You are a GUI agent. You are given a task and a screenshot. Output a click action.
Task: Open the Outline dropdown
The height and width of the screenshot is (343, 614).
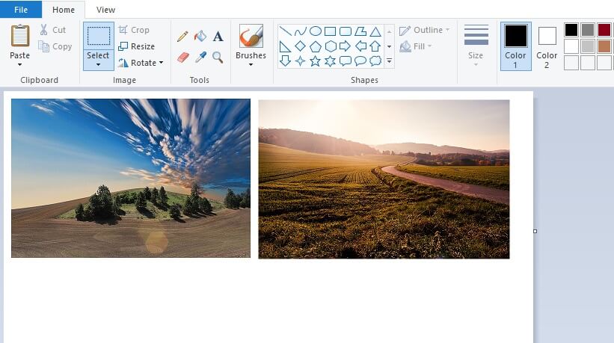coord(425,30)
